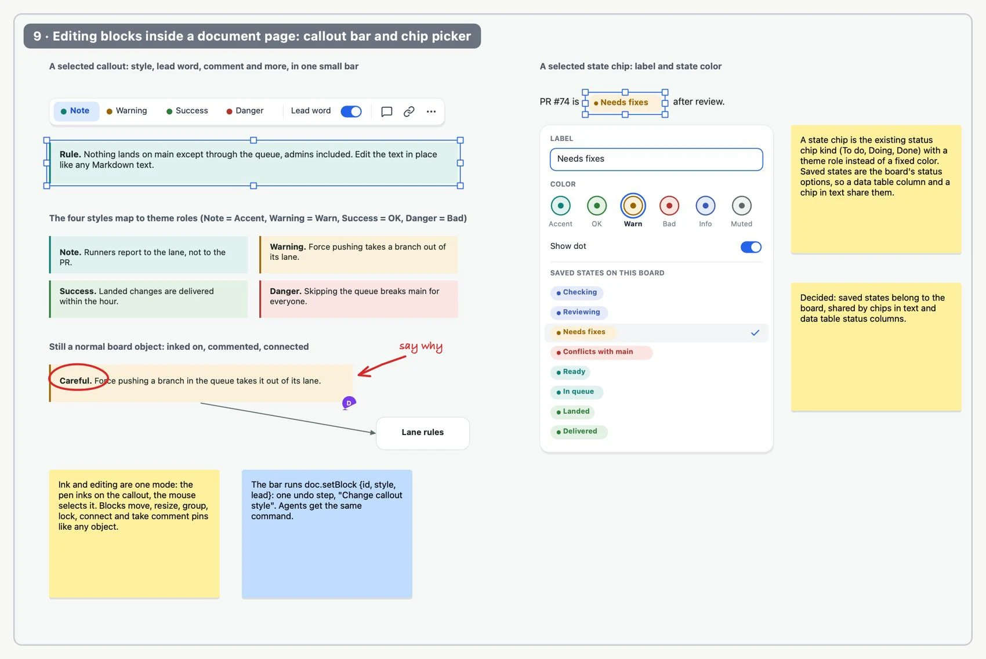Choose the Bad color swatch
This screenshot has height=659, width=986.
pyautogui.click(x=669, y=205)
